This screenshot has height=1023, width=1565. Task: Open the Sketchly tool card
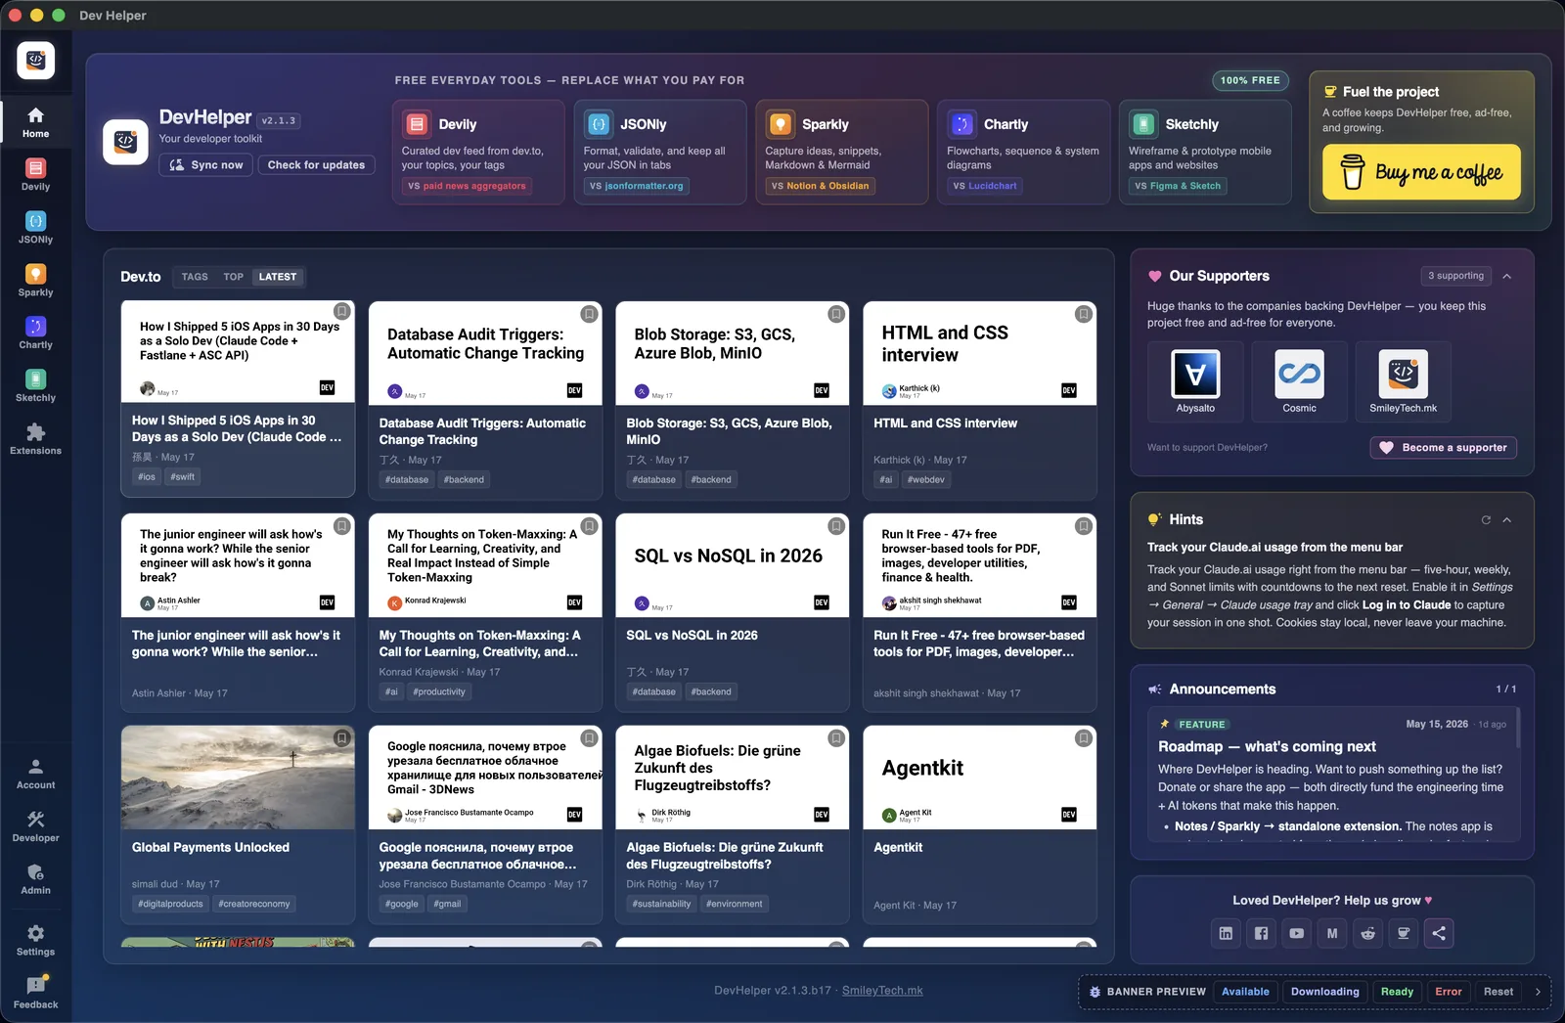coord(1205,152)
